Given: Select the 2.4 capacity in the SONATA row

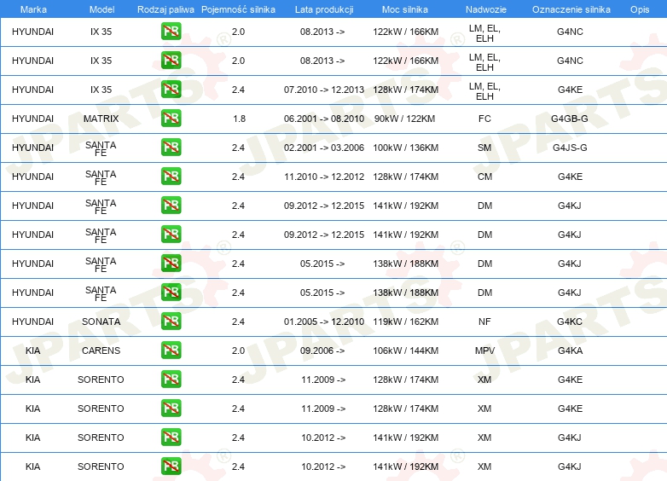Looking at the screenshot, I should tap(238, 322).
